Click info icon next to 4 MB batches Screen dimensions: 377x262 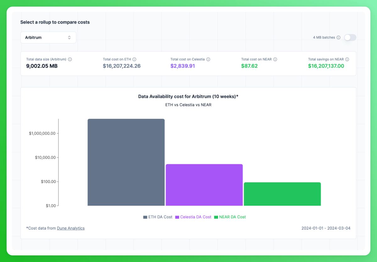coord(338,37)
